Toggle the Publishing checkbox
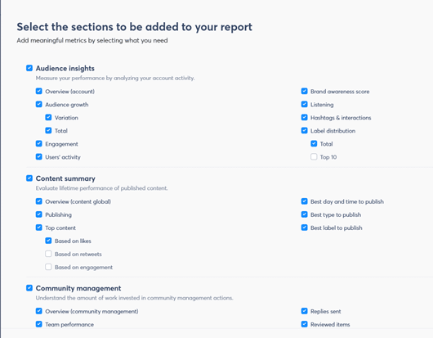 click(x=39, y=214)
